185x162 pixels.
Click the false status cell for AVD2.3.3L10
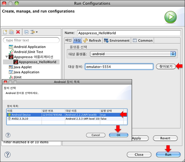(112, 119)
